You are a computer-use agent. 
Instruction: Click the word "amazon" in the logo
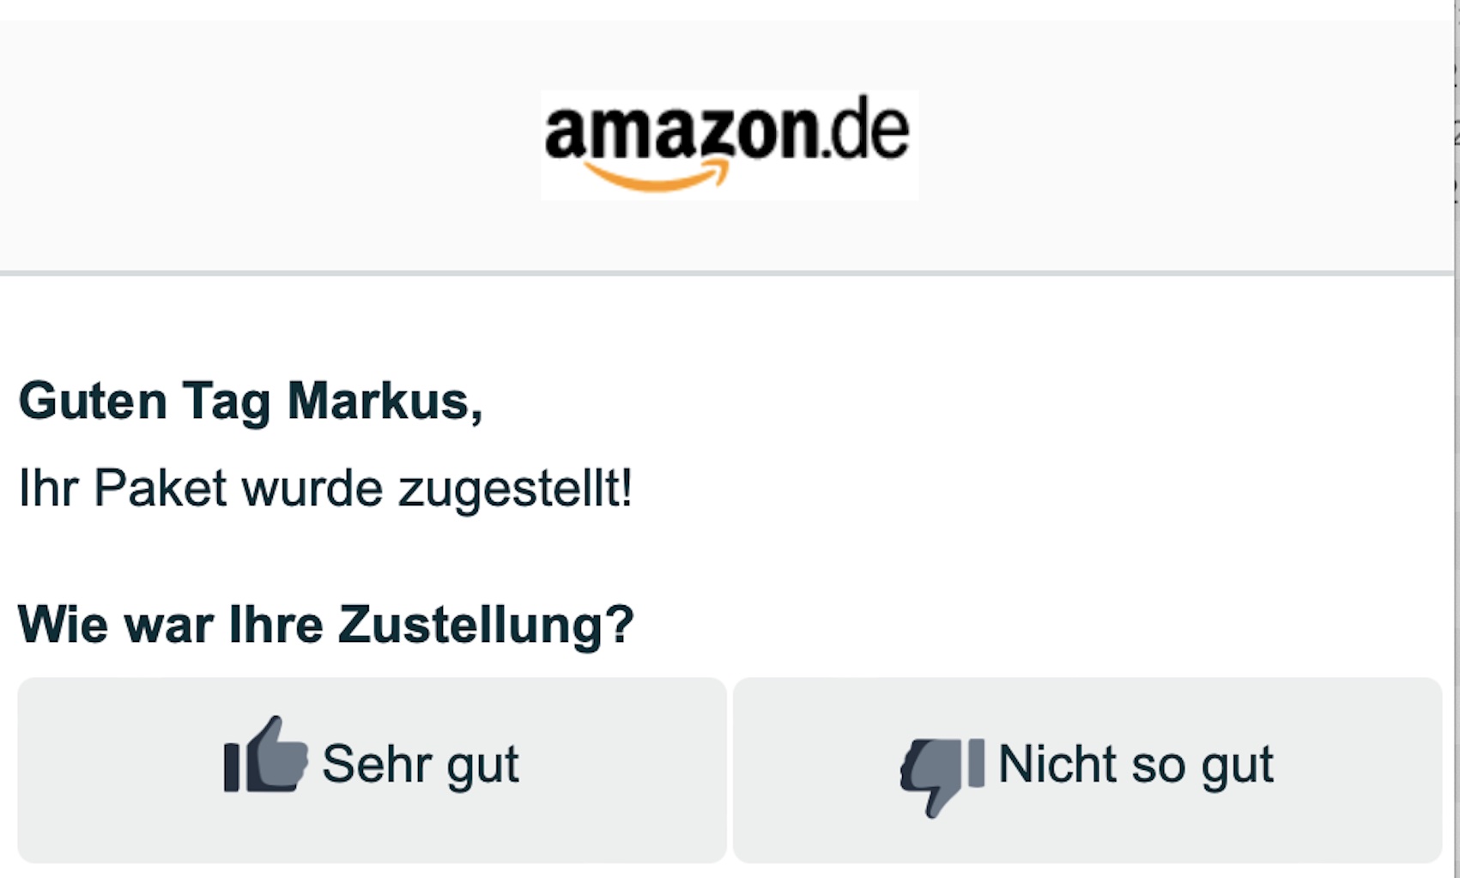681,132
